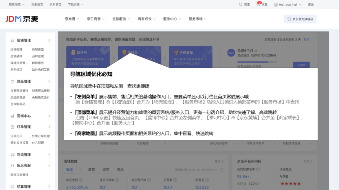Expand the 京准通 top menu
The width and height of the screenshot is (339, 190).
pos(72,19)
